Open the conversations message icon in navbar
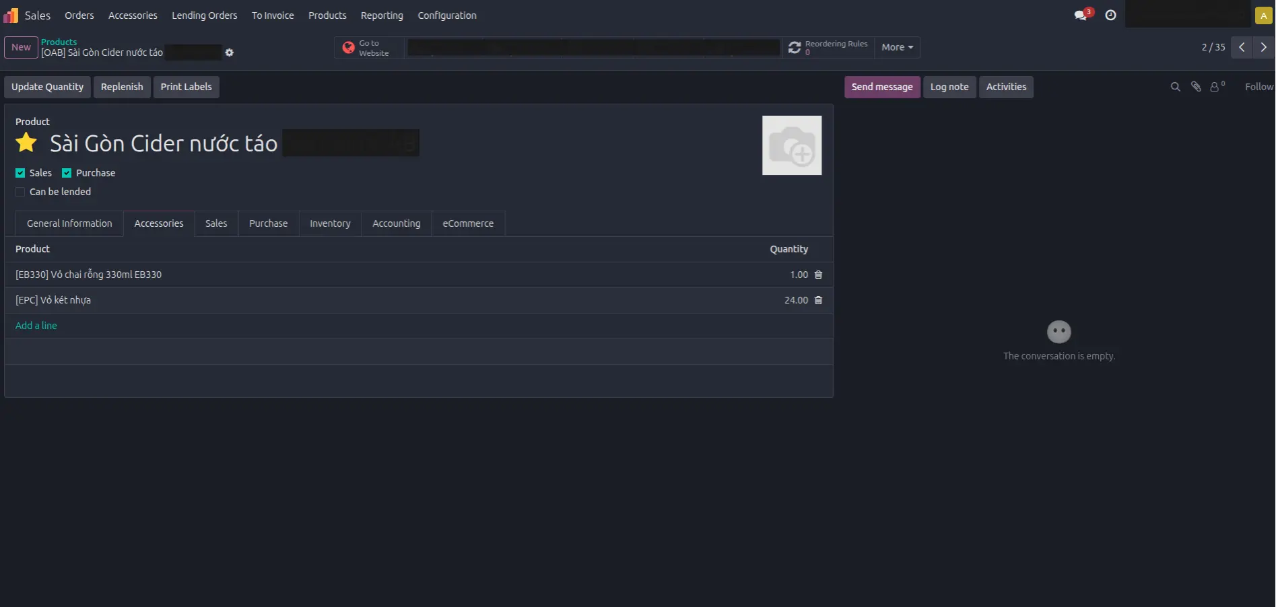Screen dimensions: 1276x607 click(1081, 15)
